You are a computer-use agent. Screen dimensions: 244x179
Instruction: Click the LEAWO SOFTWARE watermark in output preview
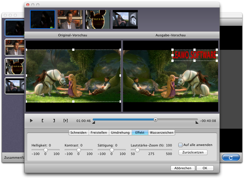click(195, 55)
